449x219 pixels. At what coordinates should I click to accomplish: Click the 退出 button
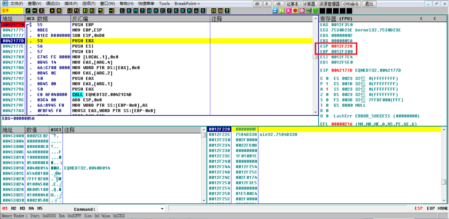(369, 4)
